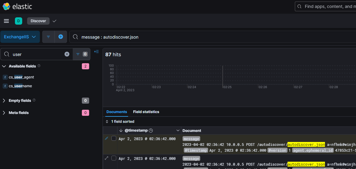This screenshot has height=169, width=356.
Task: Open the saved filter menu icon
Action: coord(48,37)
